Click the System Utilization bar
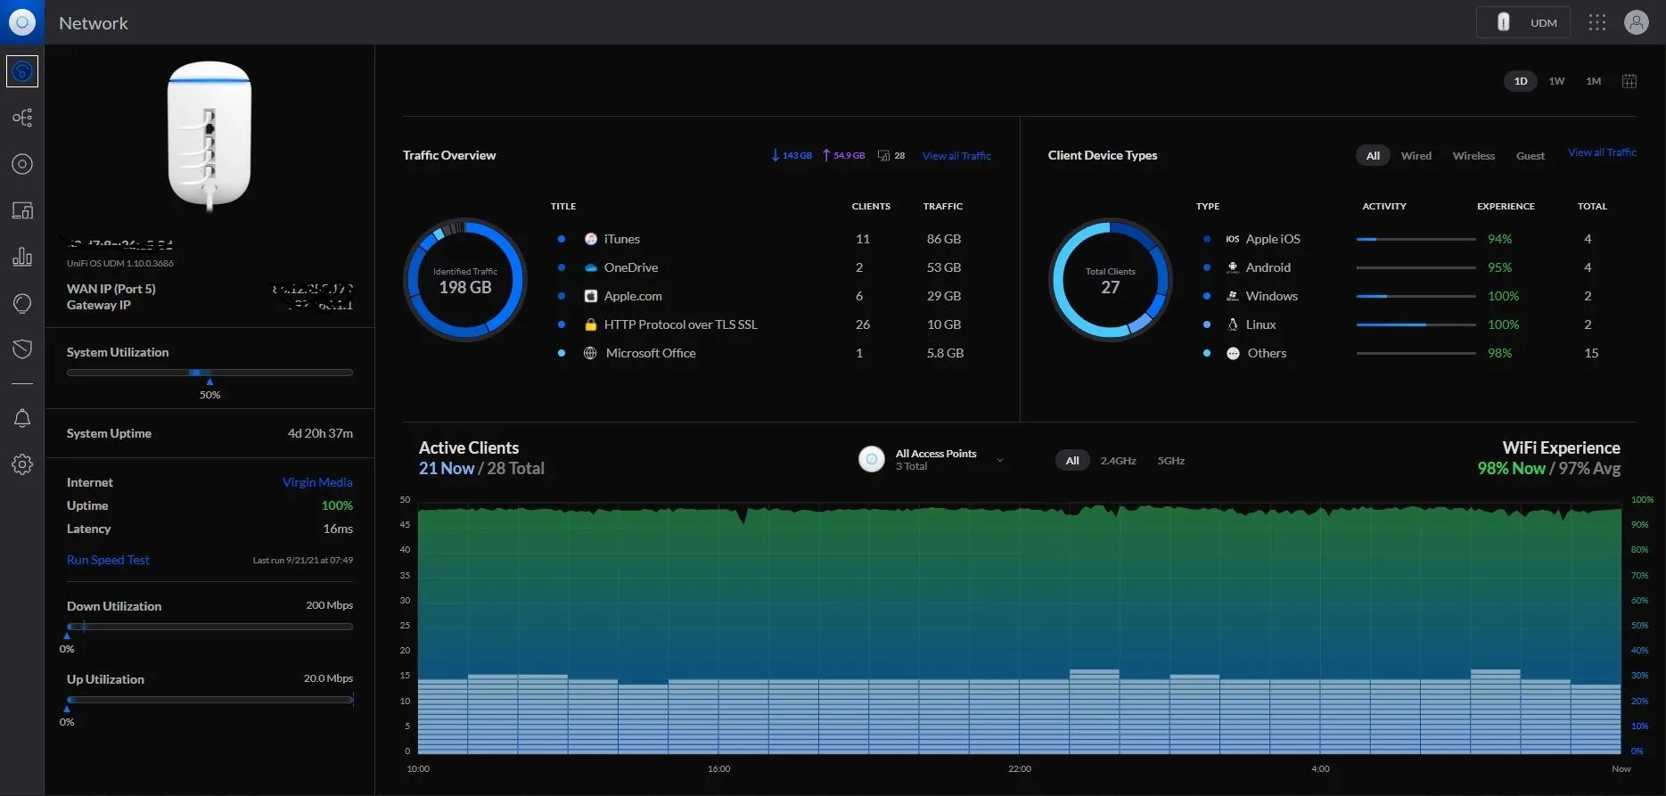The width and height of the screenshot is (1666, 796). pos(209,373)
